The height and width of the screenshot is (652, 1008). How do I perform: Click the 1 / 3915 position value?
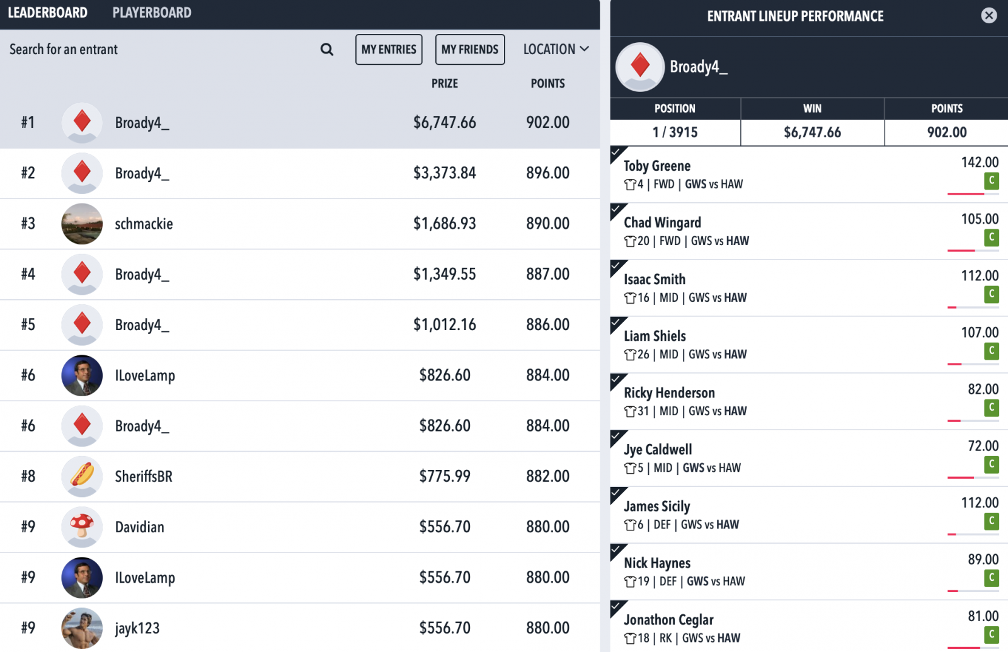pos(675,132)
